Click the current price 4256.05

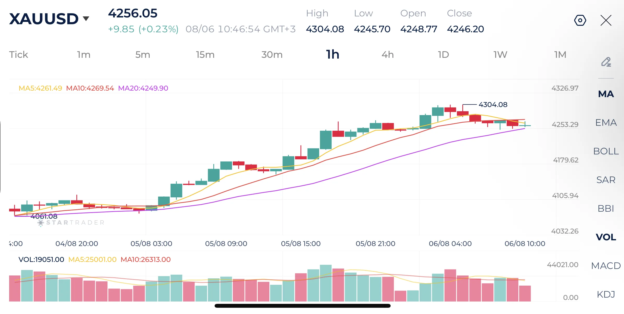tap(133, 13)
